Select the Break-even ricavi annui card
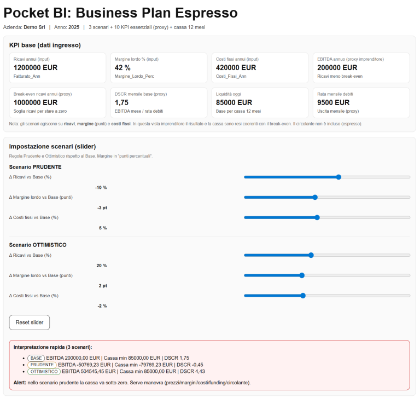 (x=57, y=102)
